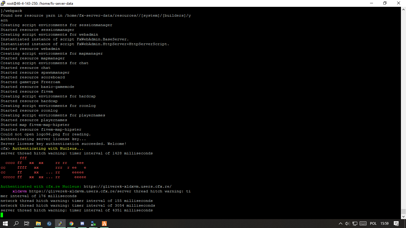Open the notification Action Center
406x228 pixels.
396,224
